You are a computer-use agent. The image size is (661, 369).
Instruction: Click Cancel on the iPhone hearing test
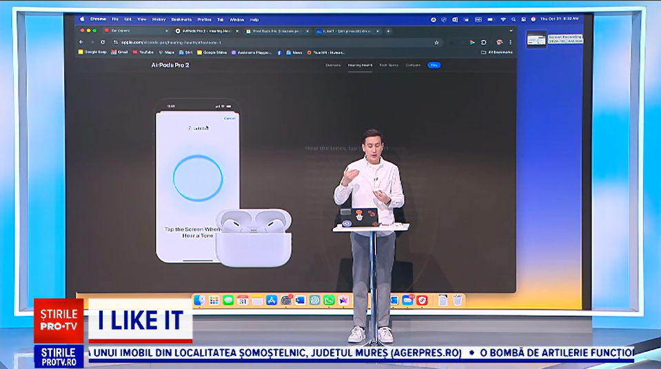tap(230, 118)
